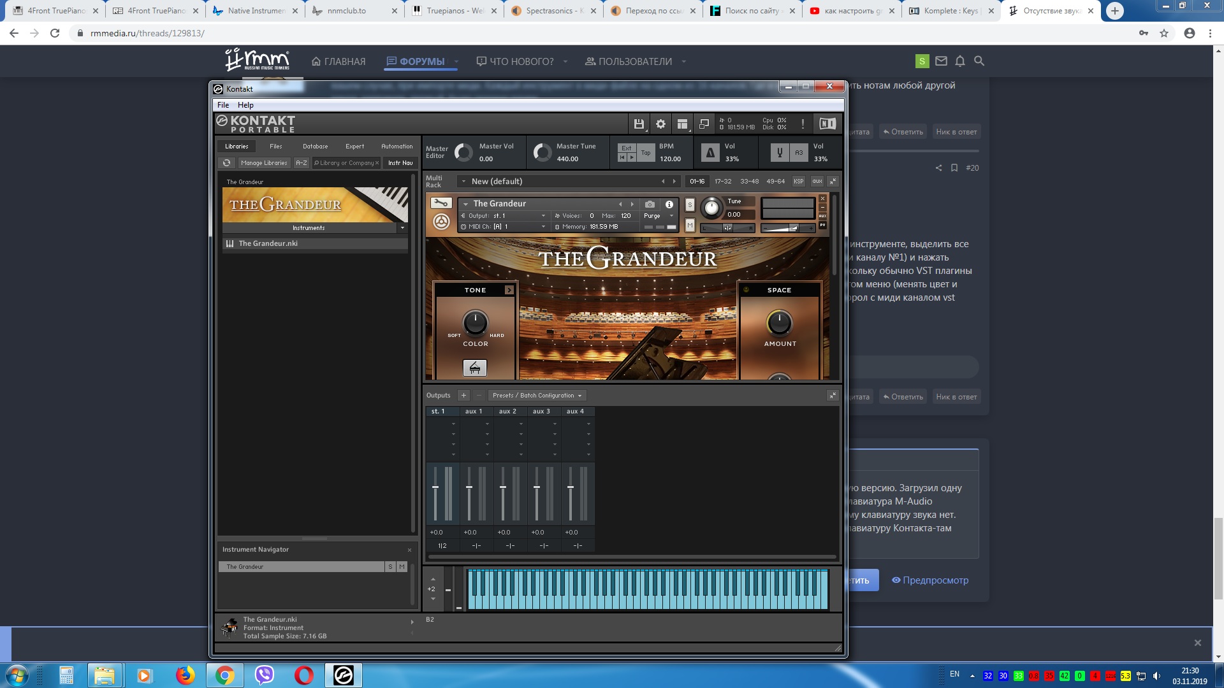
Task: Toggle Solo on The Grandeur instrument
Action: click(690, 204)
